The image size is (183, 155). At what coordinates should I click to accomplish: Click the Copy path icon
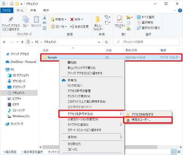point(45,23)
